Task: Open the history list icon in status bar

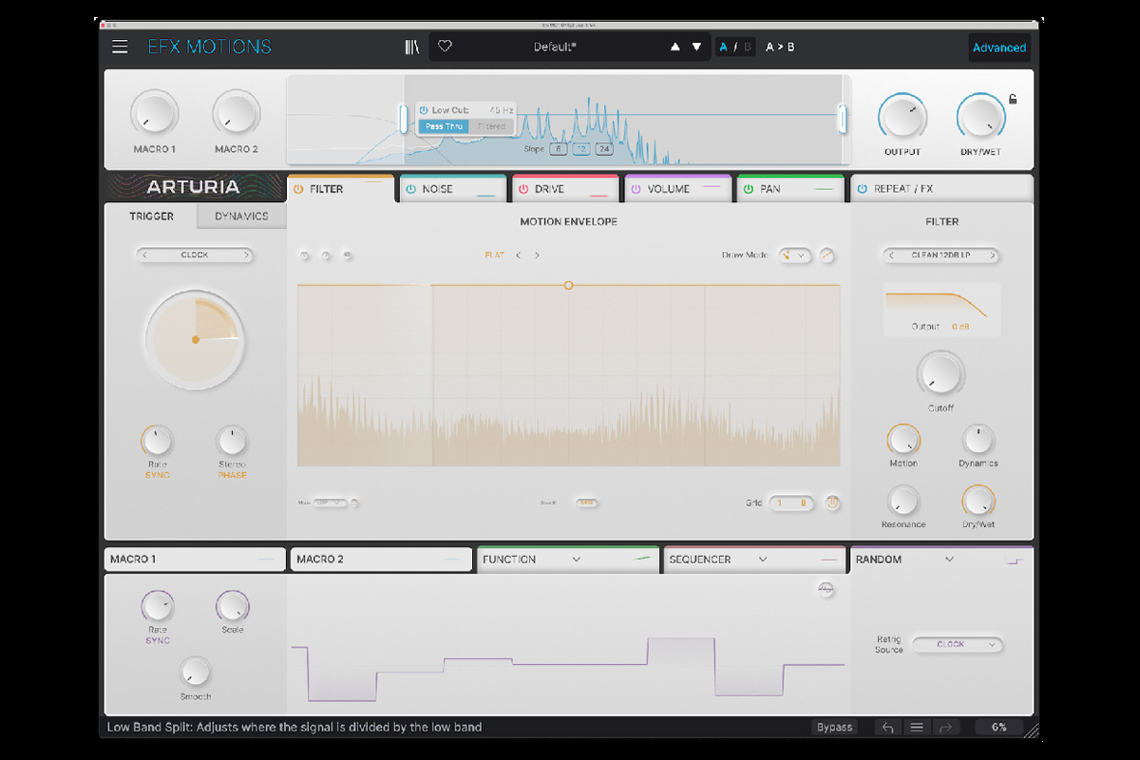Action: pyautogui.click(x=917, y=728)
